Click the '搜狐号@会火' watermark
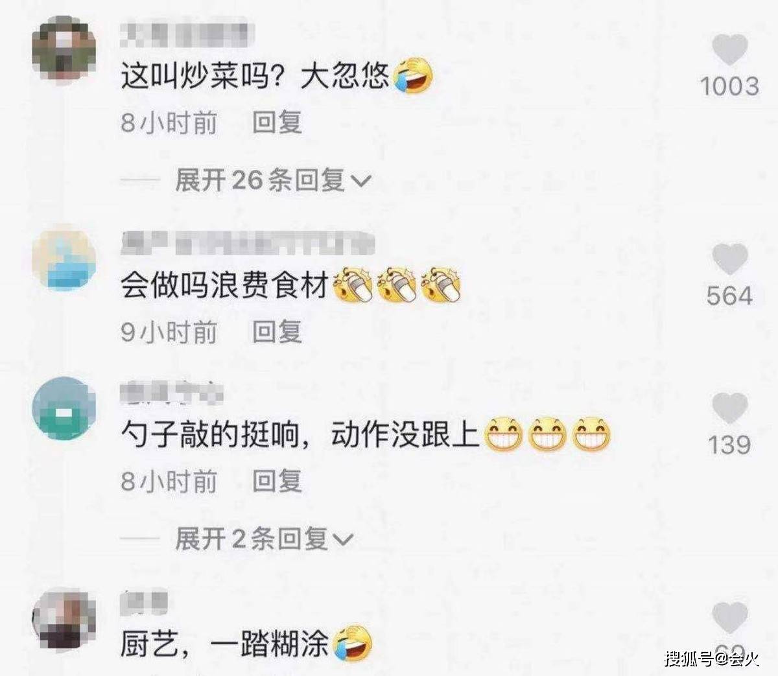778x676 pixels. [x=711, y=659]
